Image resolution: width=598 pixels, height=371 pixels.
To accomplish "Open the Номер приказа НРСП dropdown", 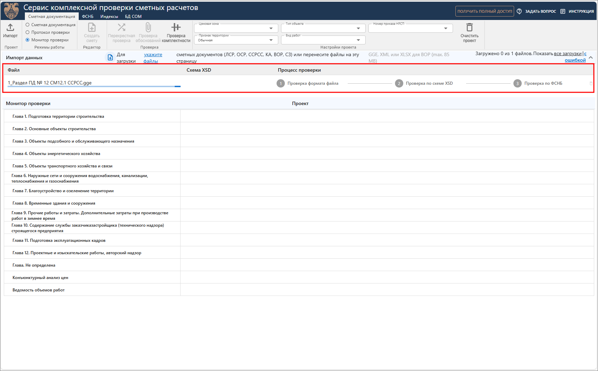I will 446,28.
